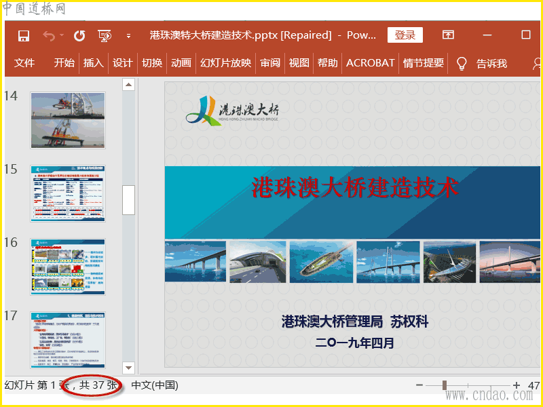Image resolution: width=543 pixels, height=407 pixels.
Task: Open the 设计 ribbon tab
Action: tap(123, 63)
